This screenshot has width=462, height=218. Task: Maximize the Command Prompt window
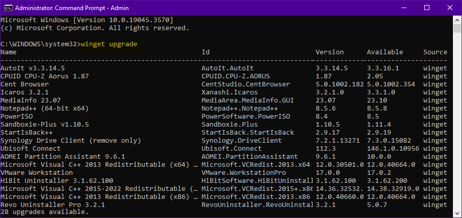pyautogui.click(x=427, y=8)
